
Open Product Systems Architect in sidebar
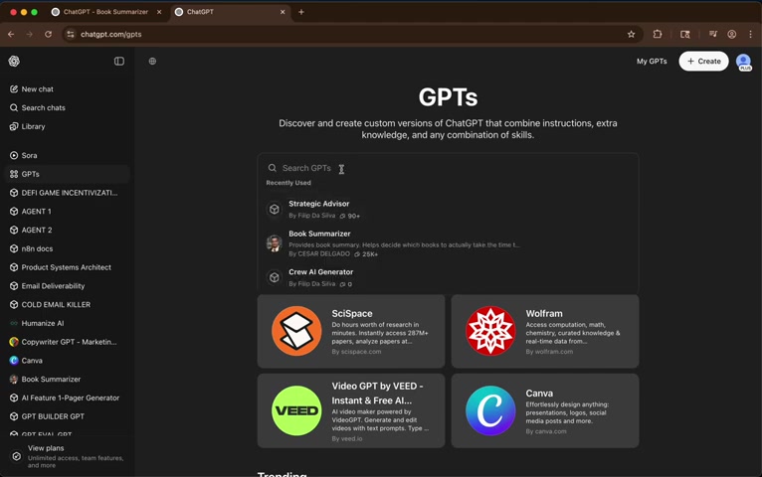click(x=67, y=267)
